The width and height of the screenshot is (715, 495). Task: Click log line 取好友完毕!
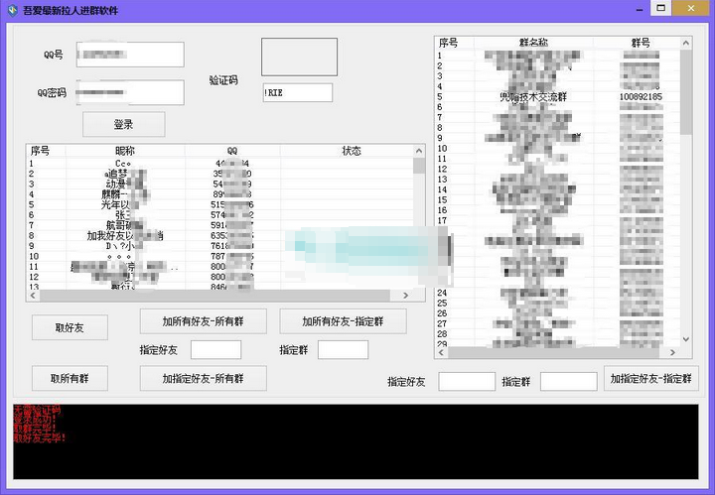(40, 438)
